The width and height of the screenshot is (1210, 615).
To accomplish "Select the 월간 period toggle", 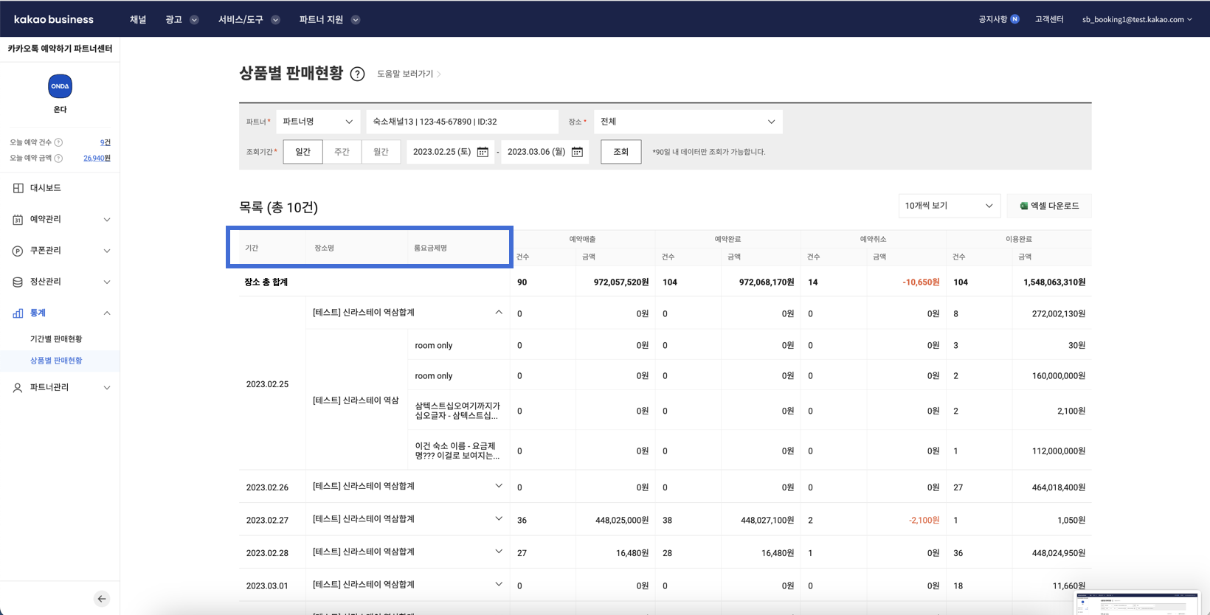I will click(381, 152).
